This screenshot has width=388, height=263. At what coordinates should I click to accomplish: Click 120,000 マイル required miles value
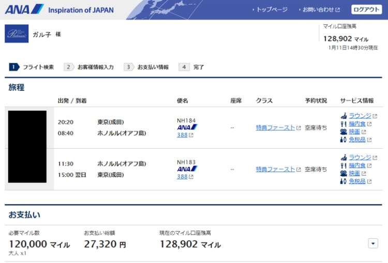pos(39,244)
